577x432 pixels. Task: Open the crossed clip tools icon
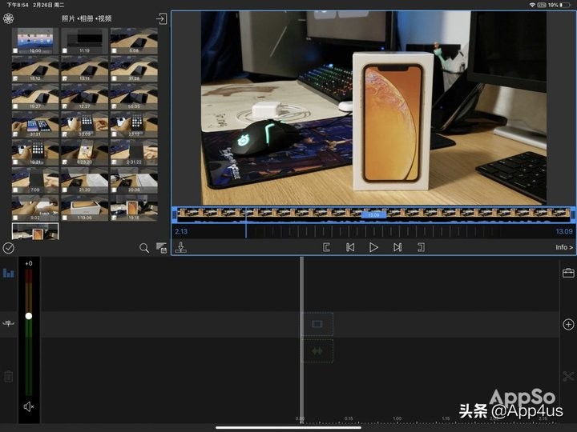tap(568, 376)
